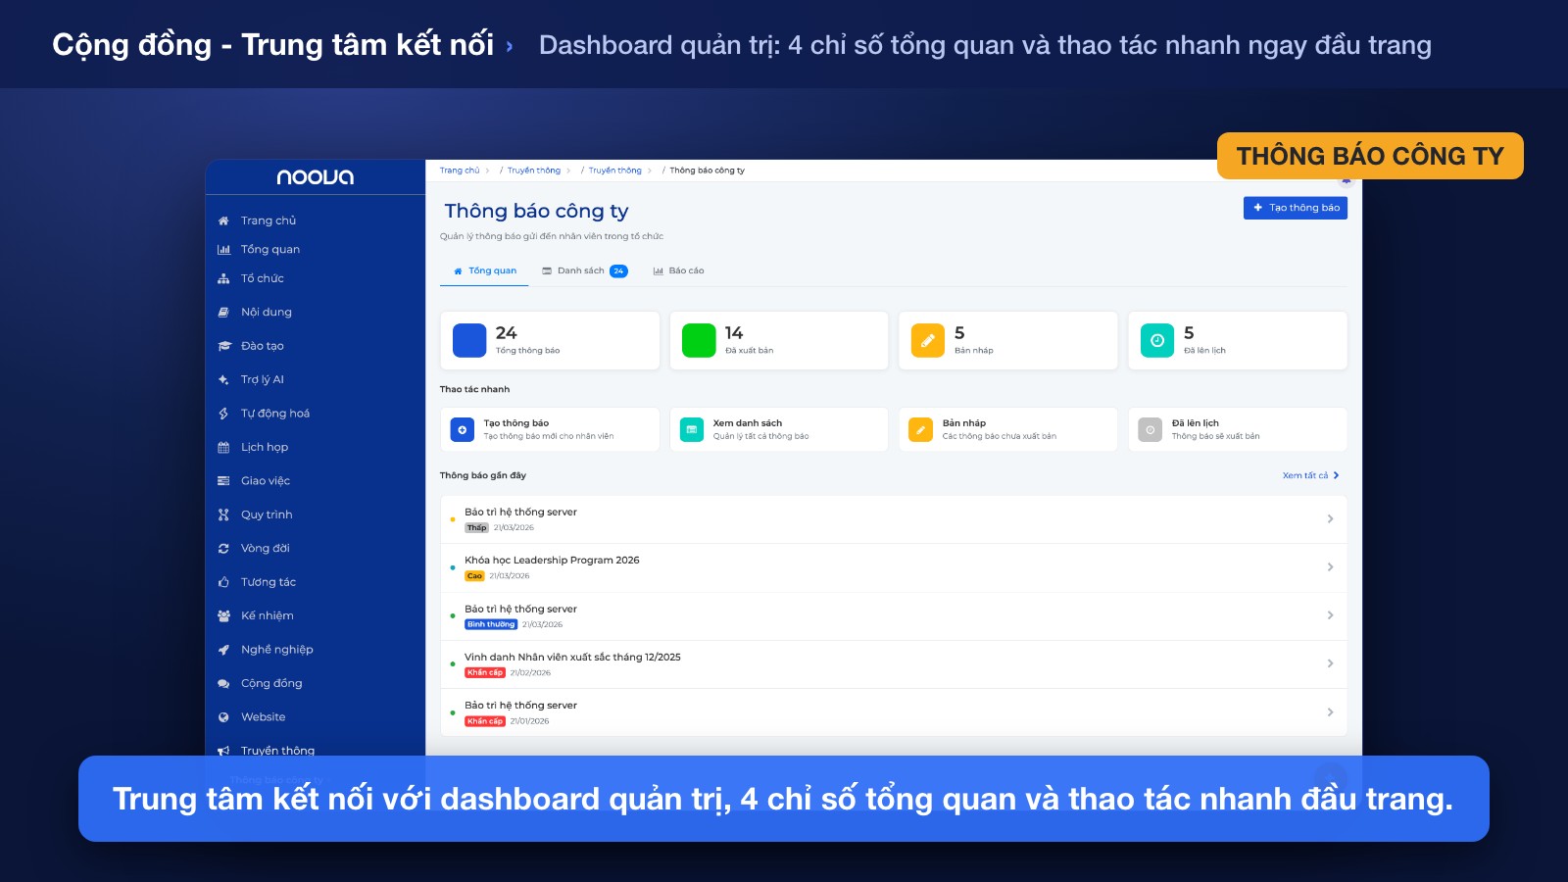
Task: Click the Lịch họp calendar icon
Action: coord(223,447)
